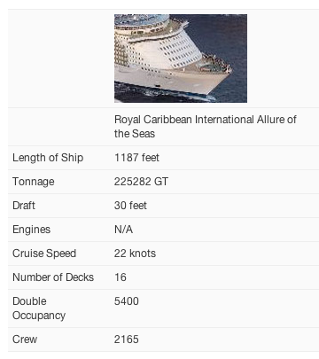This screenshot has height=359, width=319.
Task: Click the Allure of the Seas ship photo
Action: (x=181, y=59)
